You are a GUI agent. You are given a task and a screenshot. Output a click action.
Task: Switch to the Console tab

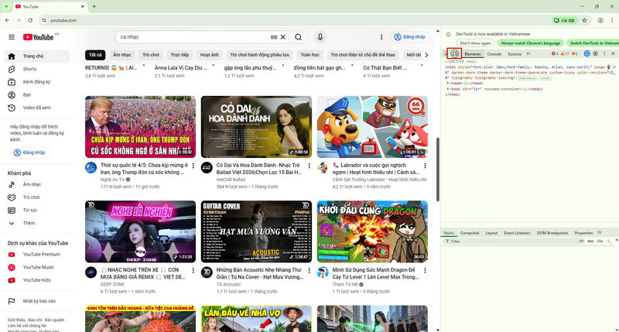(x=494, y=54)
